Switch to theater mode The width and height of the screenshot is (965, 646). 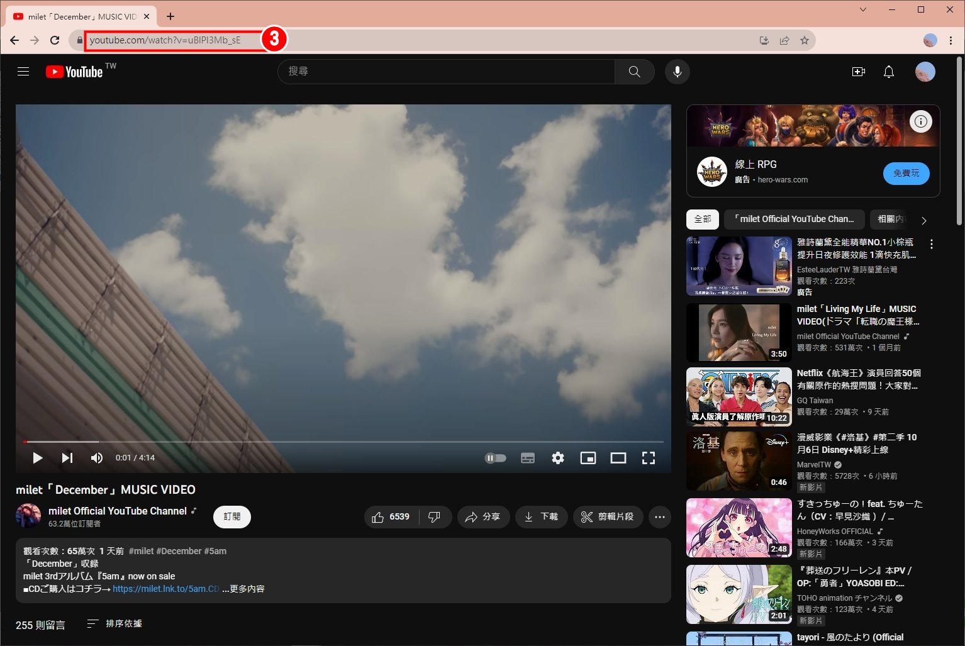tap(618, 458)
